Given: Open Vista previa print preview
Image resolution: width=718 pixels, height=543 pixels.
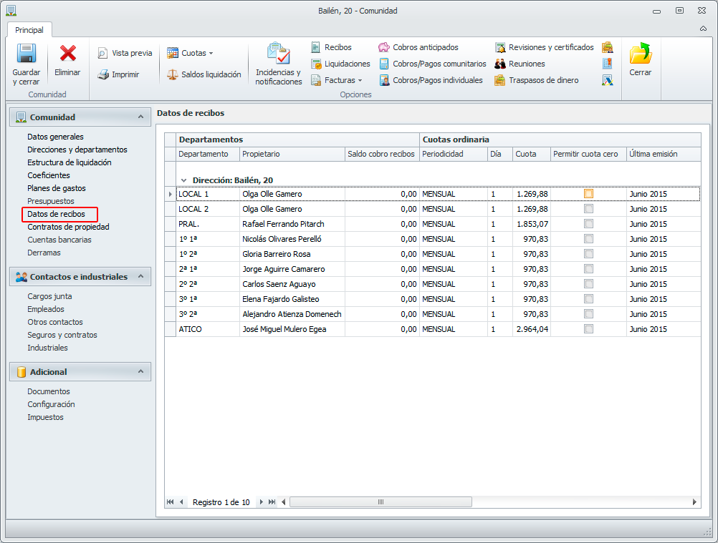Looking at the screenshot, I should 125,53.
